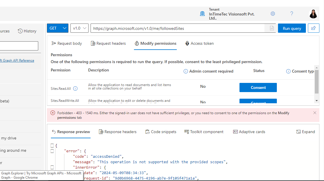Screen dimensions: 324x181
Task: Open Adaptive cards tab
Action: (249, 132)
